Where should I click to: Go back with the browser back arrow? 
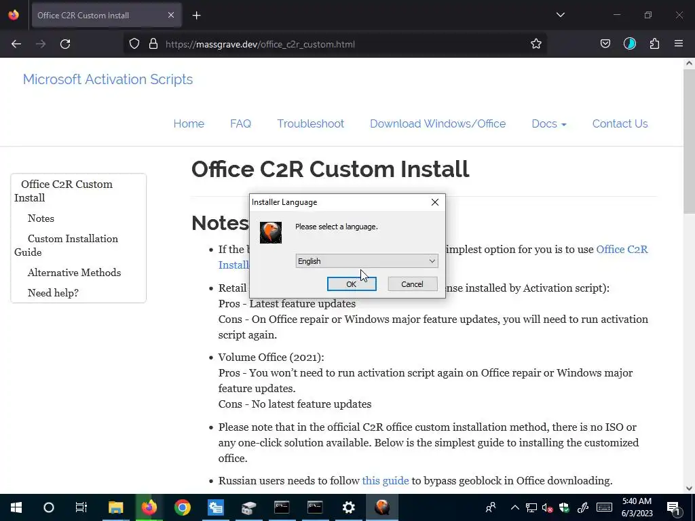[x=16, y=44]
